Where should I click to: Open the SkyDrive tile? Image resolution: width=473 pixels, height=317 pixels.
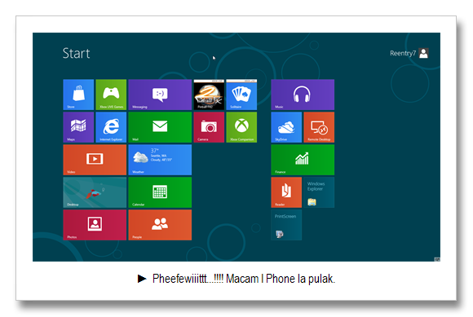(286, 127)
